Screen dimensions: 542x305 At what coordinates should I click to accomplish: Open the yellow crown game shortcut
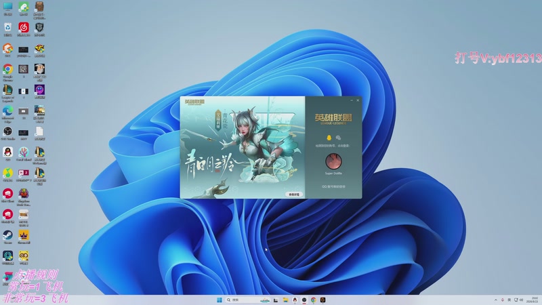pos(24,237)
